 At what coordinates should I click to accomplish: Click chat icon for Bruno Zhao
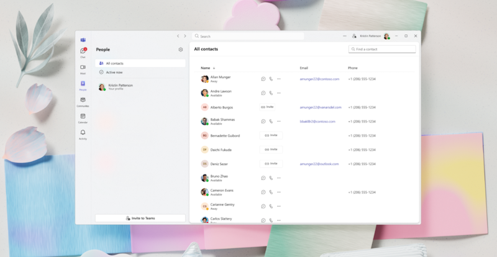[x=263, y=178]
